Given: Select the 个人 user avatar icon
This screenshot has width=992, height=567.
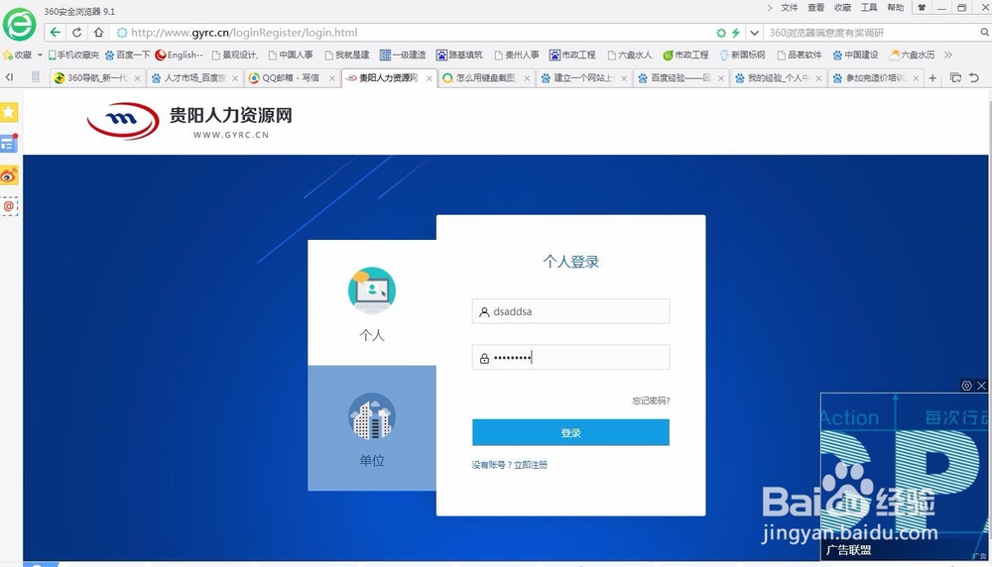Looking at the screenshot, I should [372, 290].
